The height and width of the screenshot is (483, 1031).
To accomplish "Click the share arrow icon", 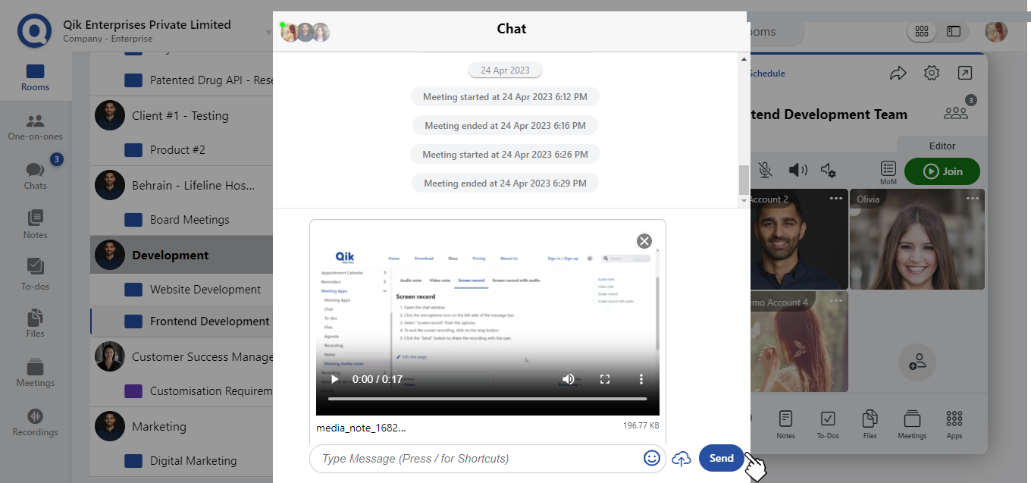I will coord(898,73).
